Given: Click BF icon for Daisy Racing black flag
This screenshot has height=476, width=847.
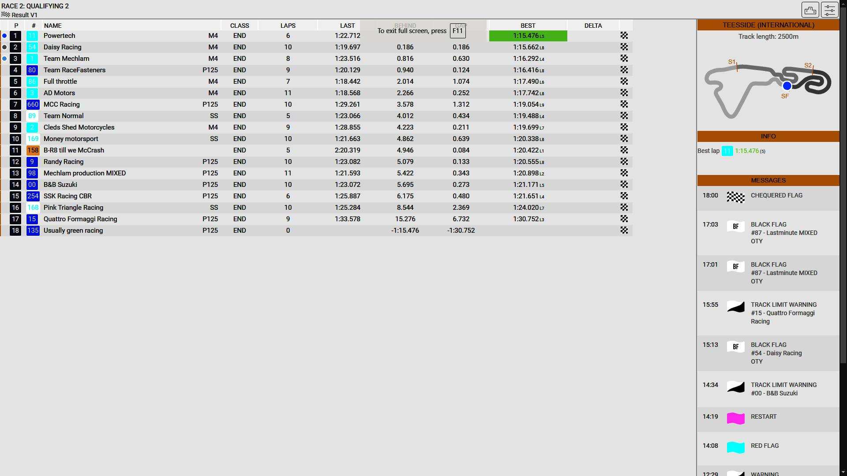Looking at the screenshot, I should (x=735, y=347).
